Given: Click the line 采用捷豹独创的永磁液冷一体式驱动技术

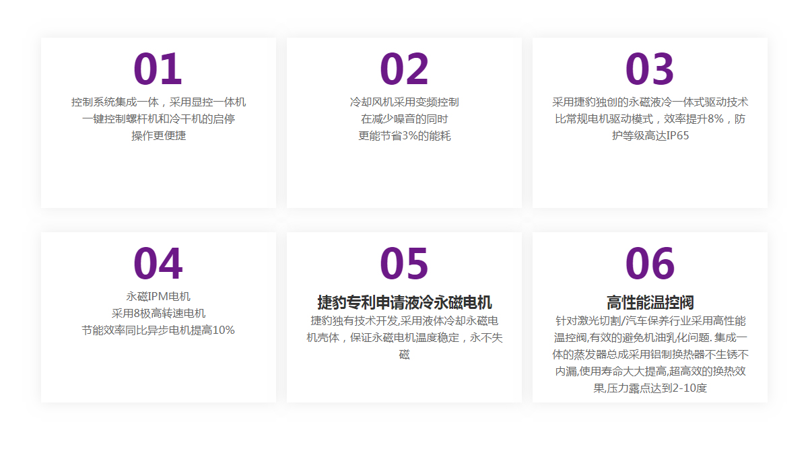Looking at the screenshot, I should (x=650, y=102).
